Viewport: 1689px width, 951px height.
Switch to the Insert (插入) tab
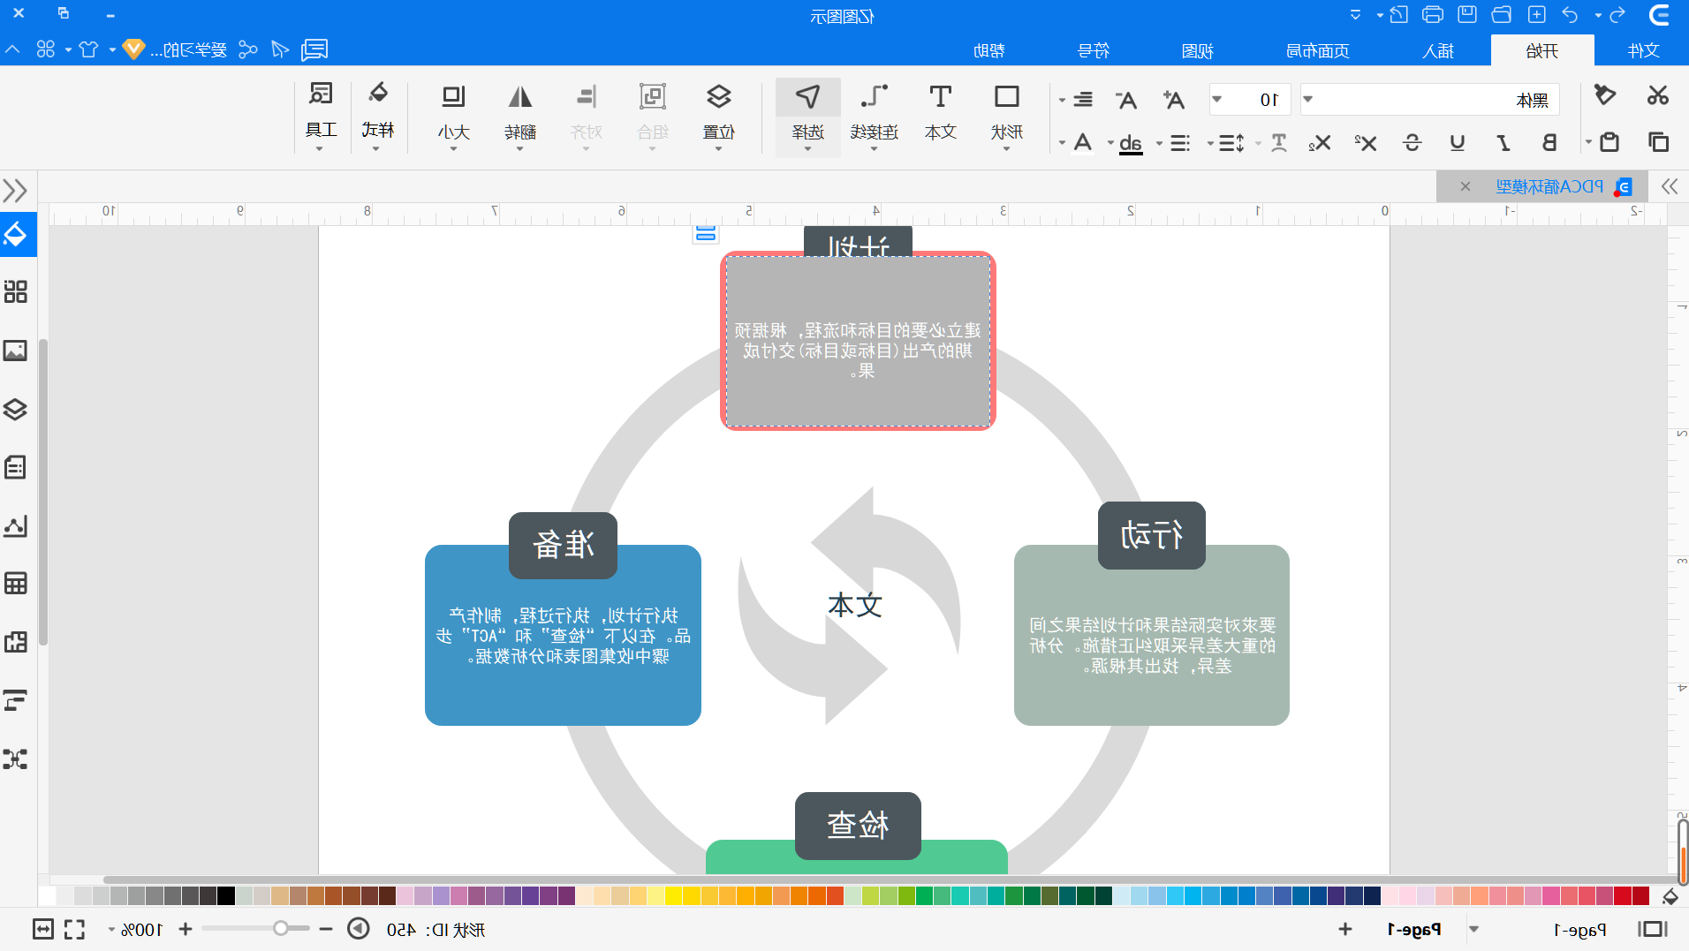point(1438,50)
